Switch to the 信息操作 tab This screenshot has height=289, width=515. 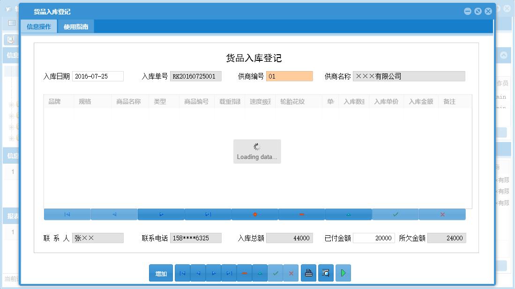(x=38, y=27)
